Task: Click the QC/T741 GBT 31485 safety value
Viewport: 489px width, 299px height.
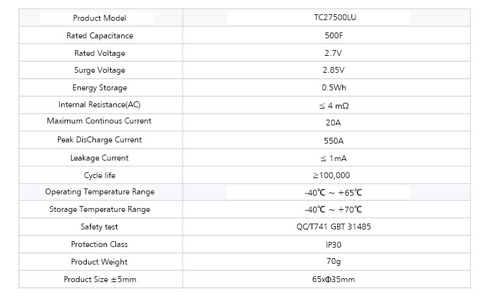Action: [332, 227]
